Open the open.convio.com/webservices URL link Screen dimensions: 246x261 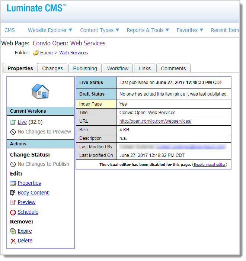coord(155,121)
